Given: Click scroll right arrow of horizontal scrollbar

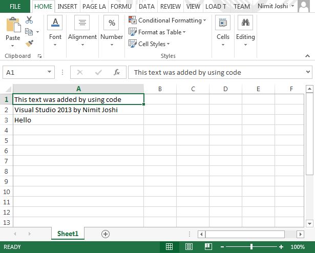Looking at the screenshot, I should (x=300, y=234).
